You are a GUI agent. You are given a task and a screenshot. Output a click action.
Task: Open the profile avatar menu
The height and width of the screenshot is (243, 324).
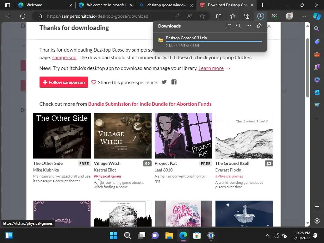289,16
